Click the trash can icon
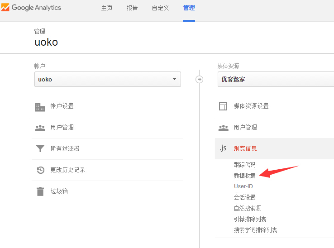The width and height of the screenshot is (334, 248). [40, 191]
